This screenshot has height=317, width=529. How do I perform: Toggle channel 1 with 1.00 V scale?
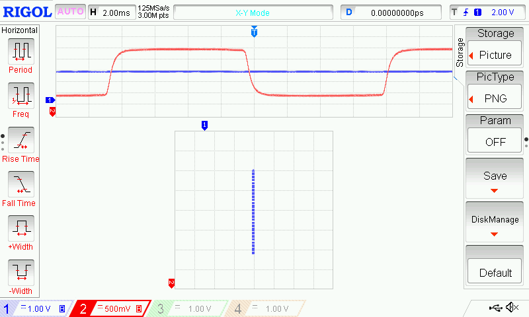(36, 308)
